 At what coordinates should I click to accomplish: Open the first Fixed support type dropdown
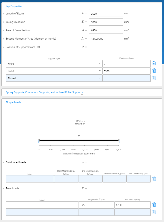click(100, 63)
